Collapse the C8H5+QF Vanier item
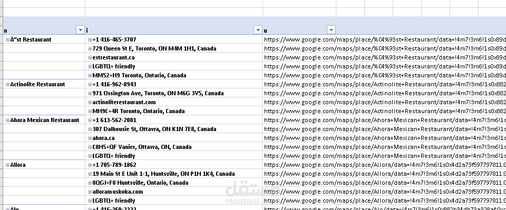 [90, 147]
